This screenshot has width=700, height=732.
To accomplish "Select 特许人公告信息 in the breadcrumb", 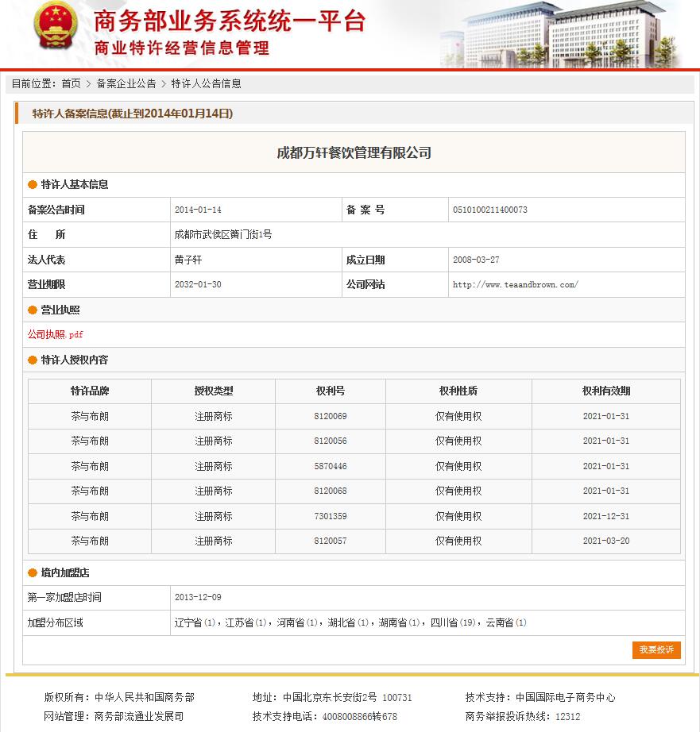I will click(207, 83).
